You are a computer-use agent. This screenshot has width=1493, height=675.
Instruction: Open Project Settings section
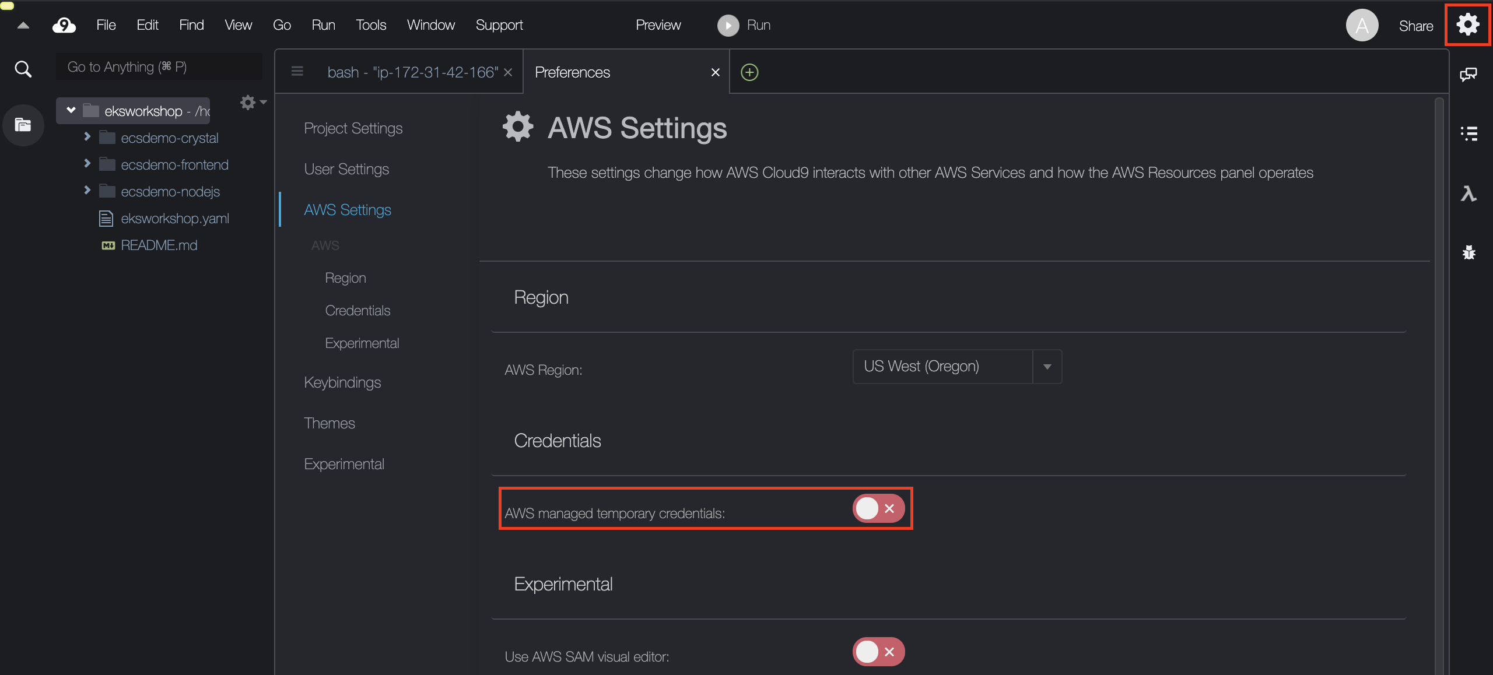(353, 128)
